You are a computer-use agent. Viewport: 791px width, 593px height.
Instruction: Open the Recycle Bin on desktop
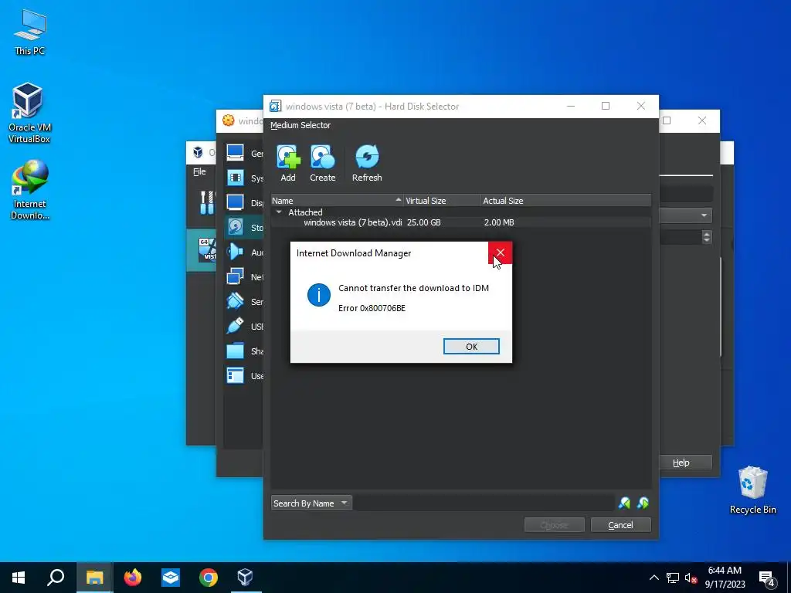[752, 490]
